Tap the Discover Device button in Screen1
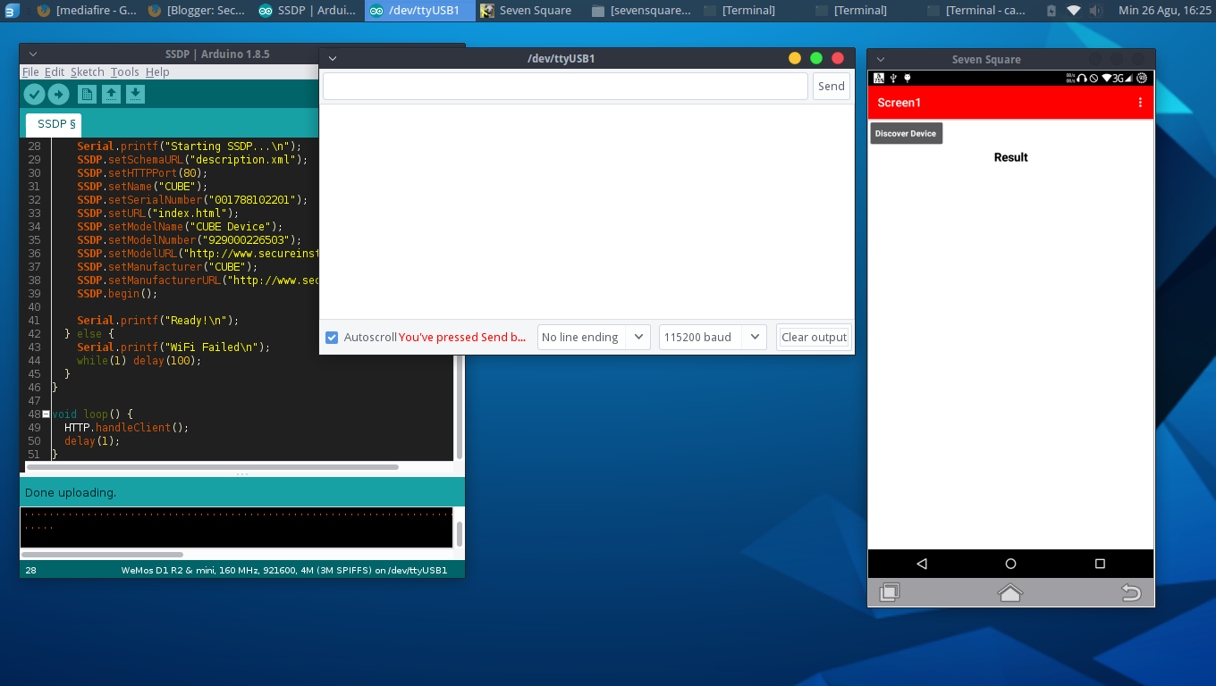The width and height of the screenshot is (1216, 686). [x=906, y=132]
